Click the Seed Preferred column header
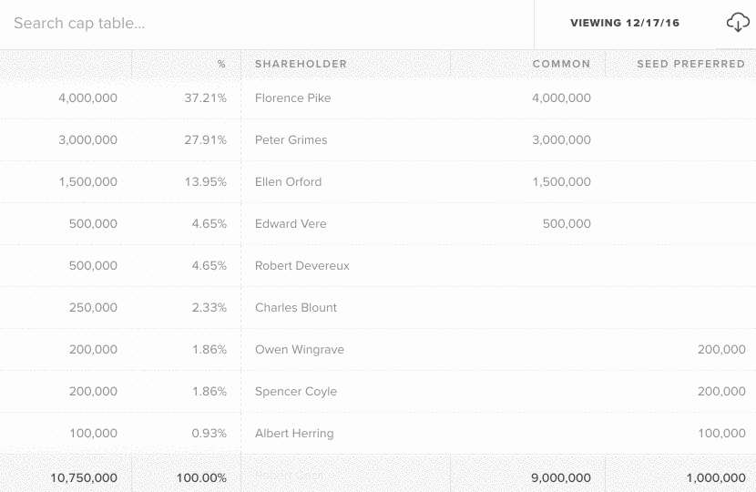756x492 pixels. click(690, 64)
